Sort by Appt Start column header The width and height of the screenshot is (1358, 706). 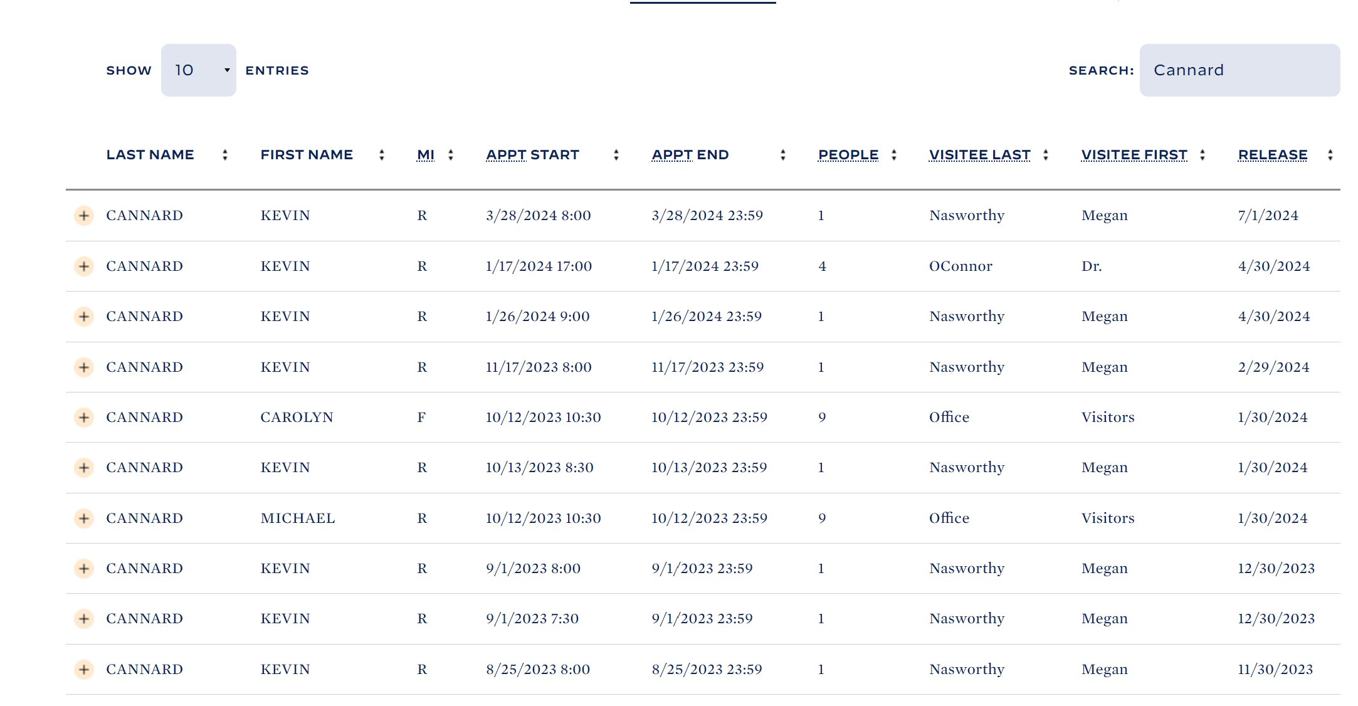click(x=532, y=155)
